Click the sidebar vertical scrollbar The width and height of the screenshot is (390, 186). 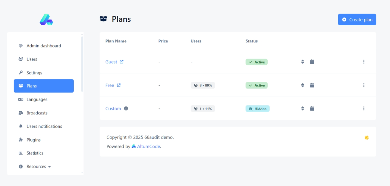point(82,63)
